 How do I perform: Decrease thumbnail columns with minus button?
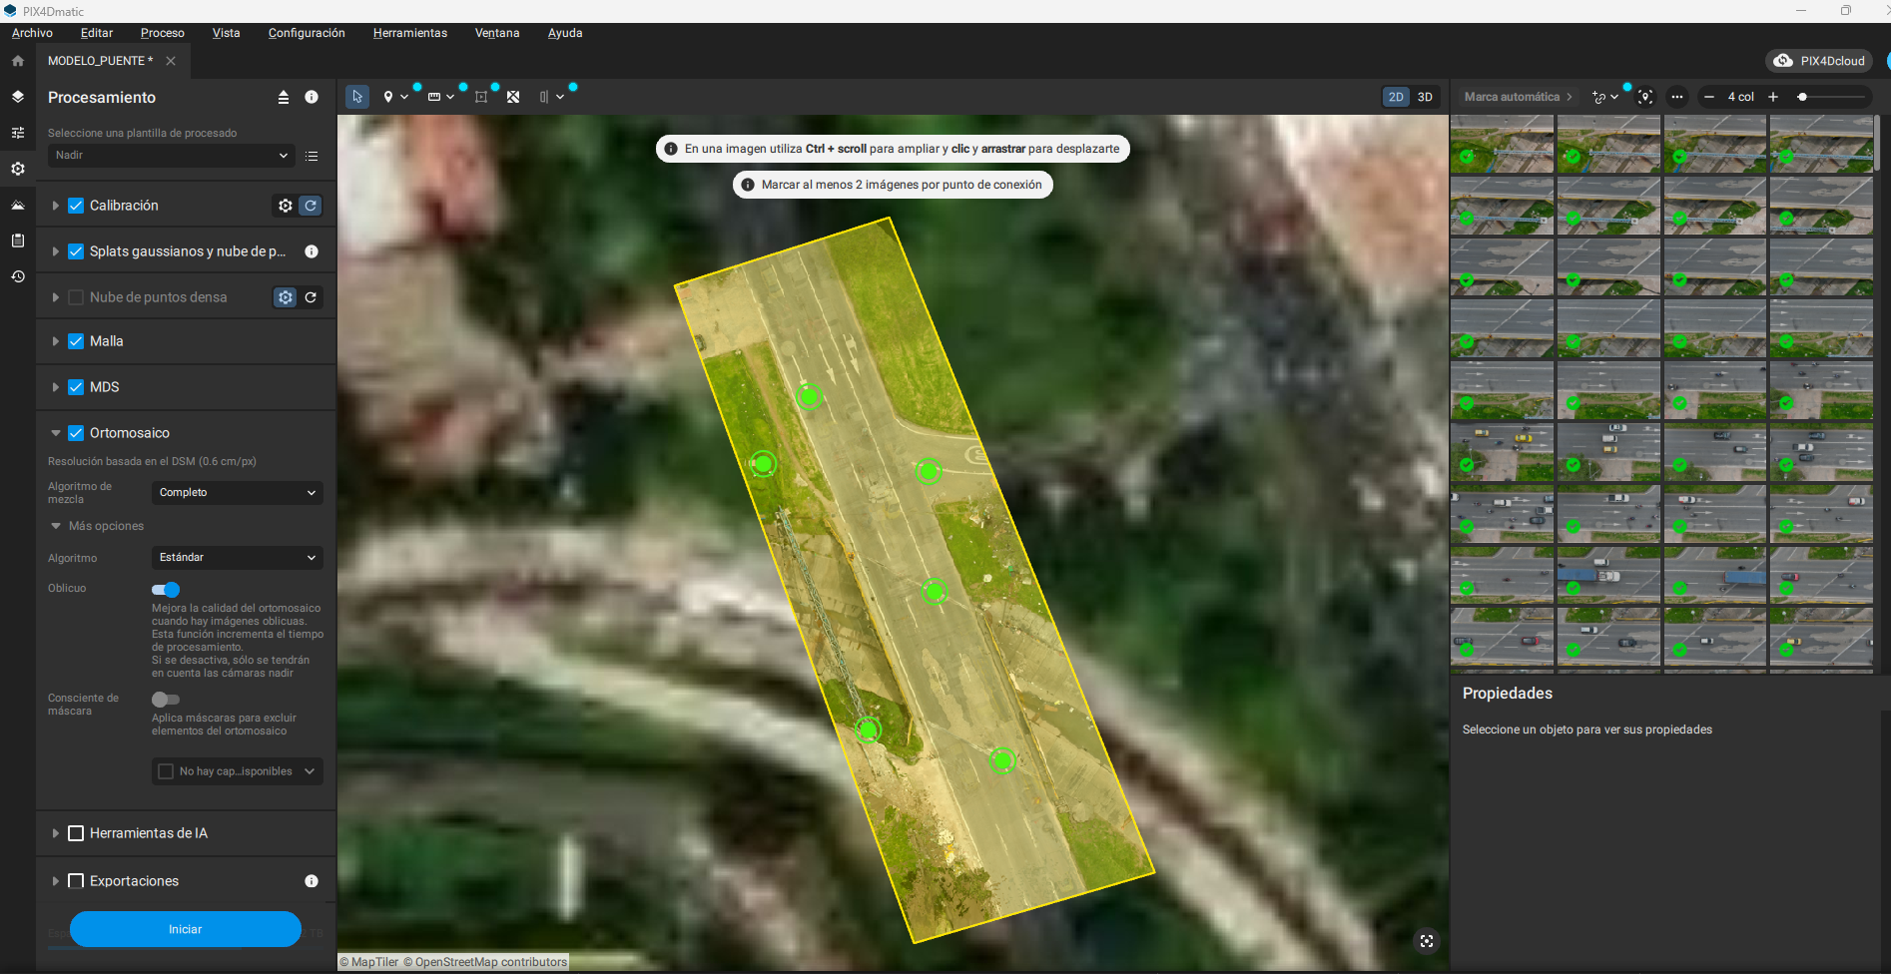coord(1709,97)
